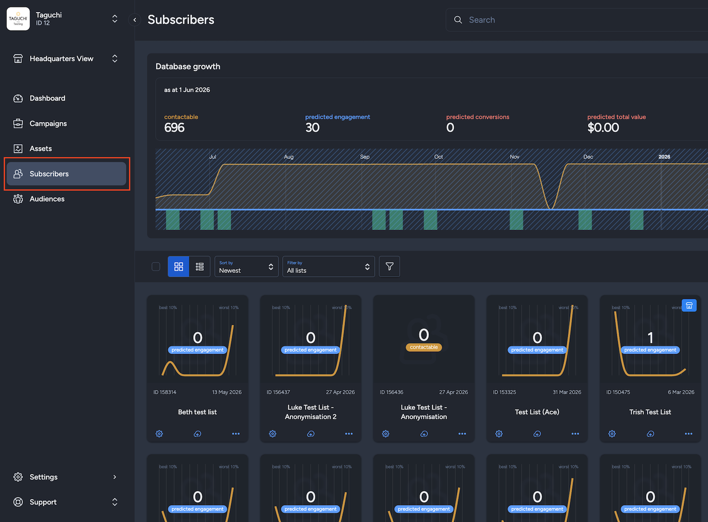Open gear settings for list ID 156436
The height and width of the screenshot is (522, 708).
(x=386, y=434)
